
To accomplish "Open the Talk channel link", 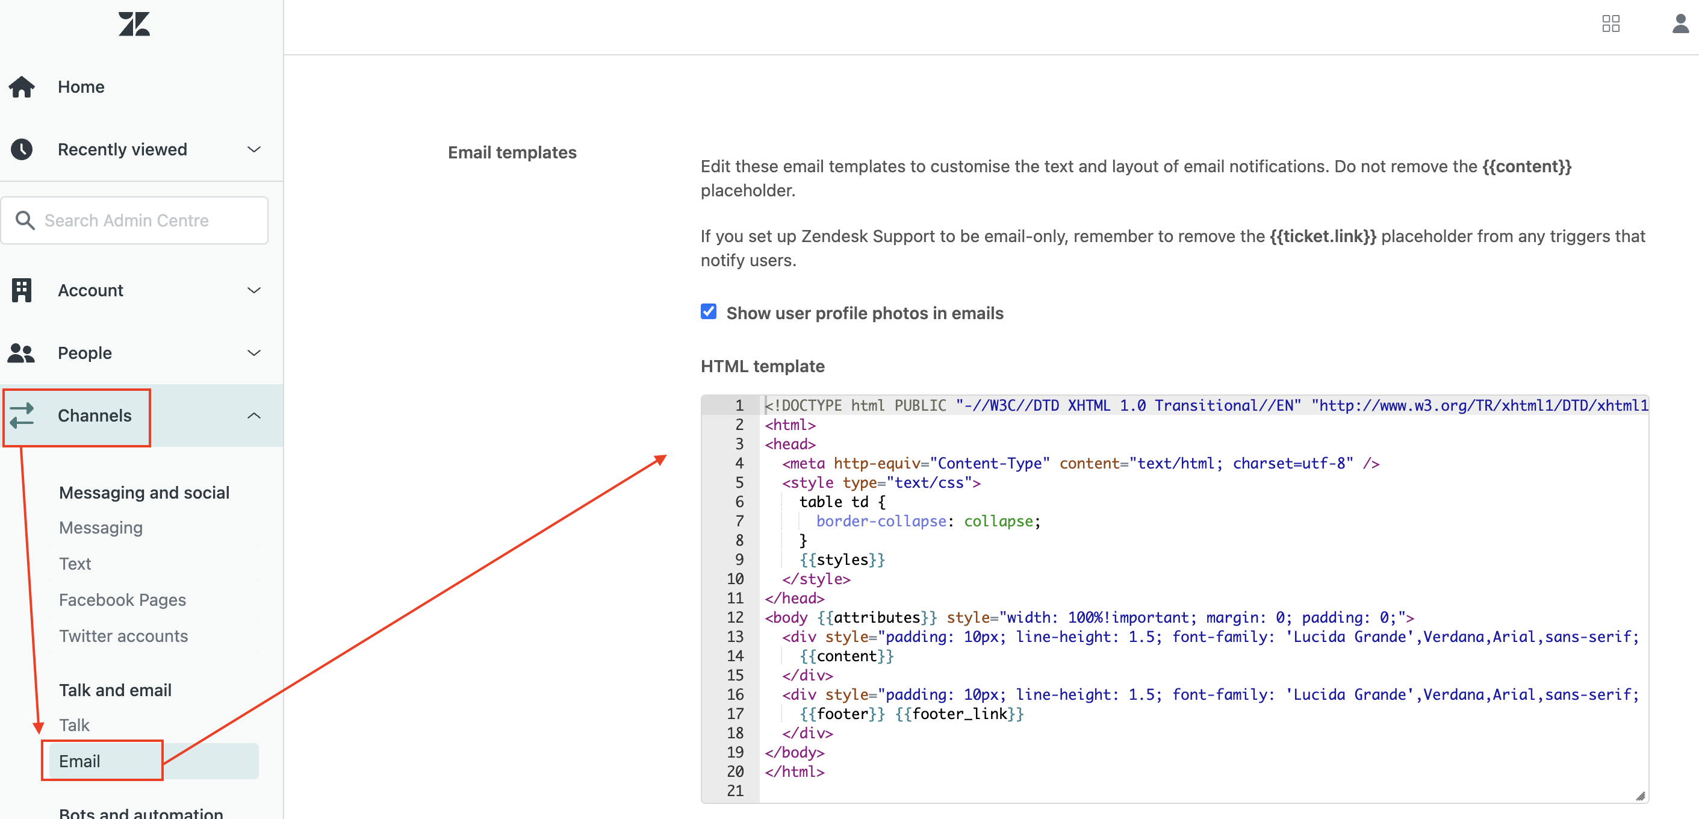I will 74,724.
